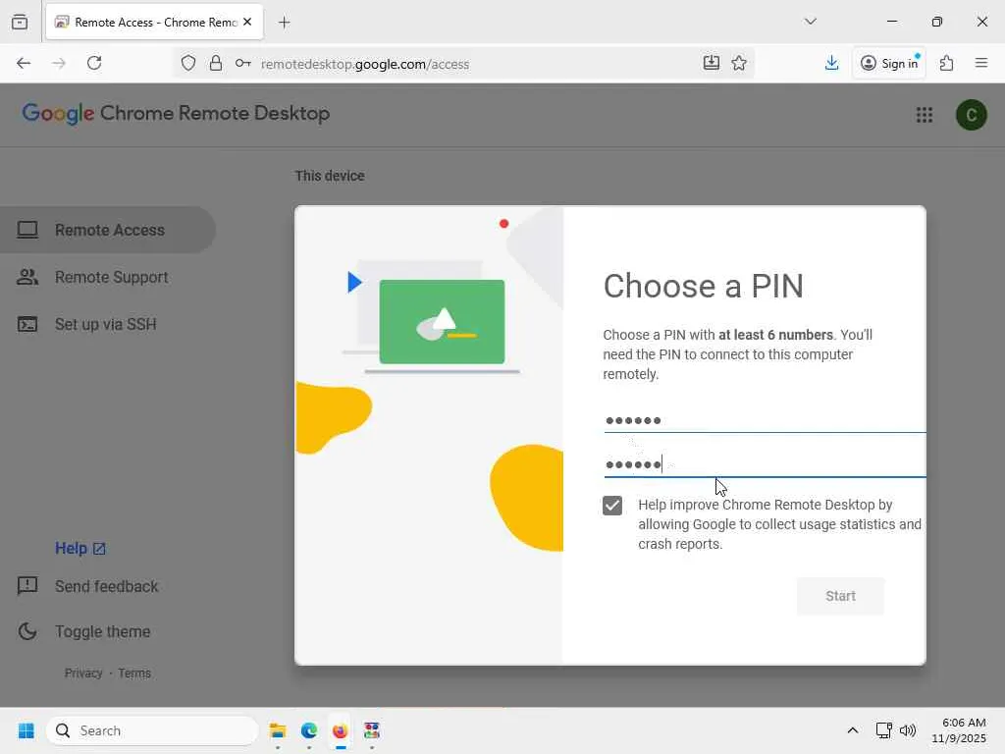The image size is (1005, 754).
Task: Open File Explorer from the taskbar
Action: pos(278,730)
